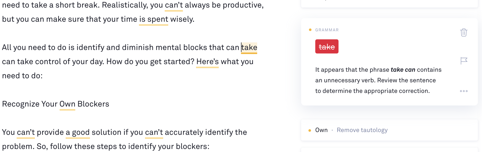Select the underlined phrase "a good"
This screenshot has height=152, width=482.
78,132
